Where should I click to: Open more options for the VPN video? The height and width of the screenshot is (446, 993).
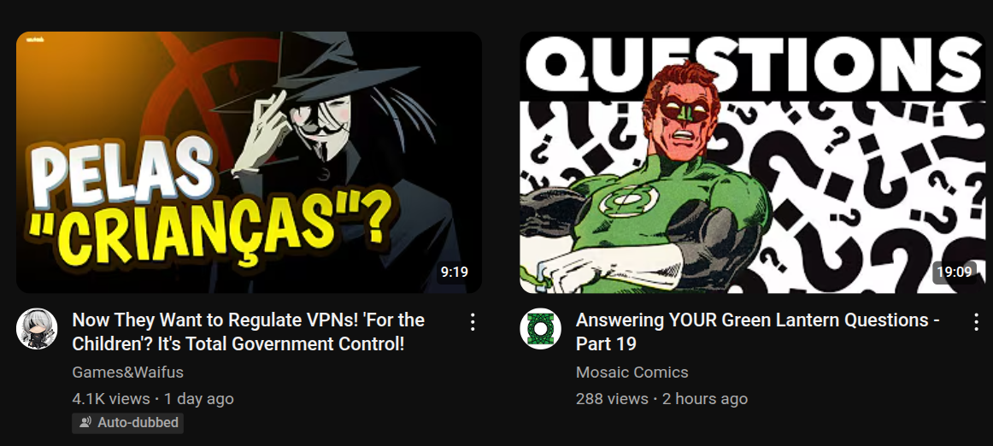coord(473,322)
